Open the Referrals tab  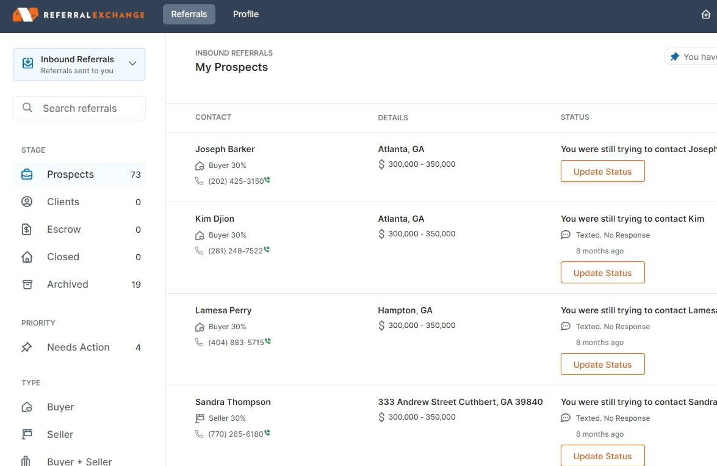pos(189,14)
